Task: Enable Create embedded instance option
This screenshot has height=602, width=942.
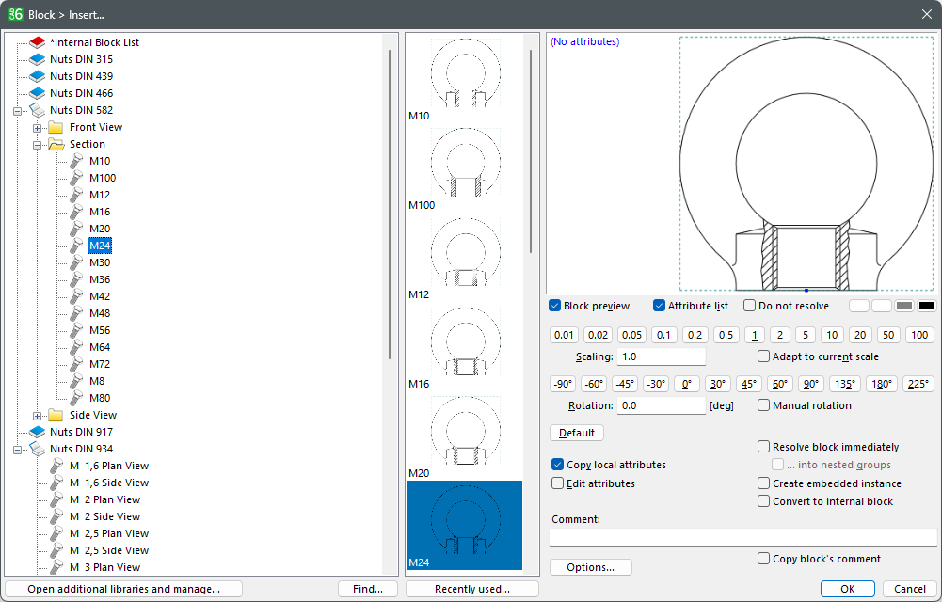Action: [x=763, y=483]
